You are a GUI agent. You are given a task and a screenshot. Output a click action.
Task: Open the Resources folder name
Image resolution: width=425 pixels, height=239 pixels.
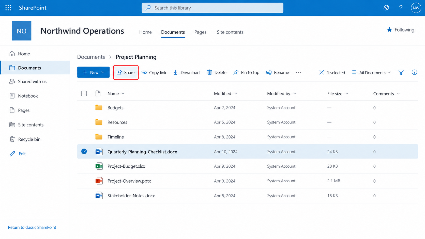(x=117, y=122)
